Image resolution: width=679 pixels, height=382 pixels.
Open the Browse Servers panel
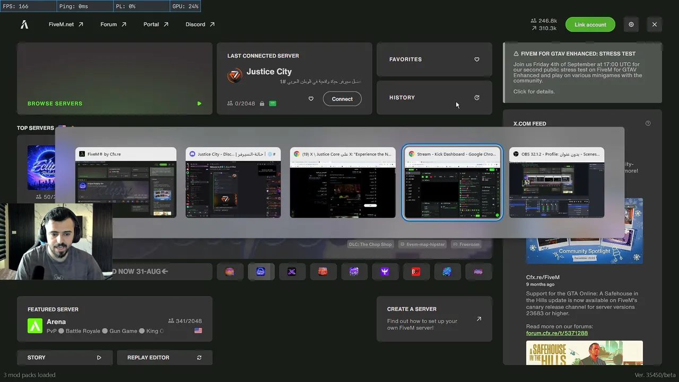[x=115, y=79]
